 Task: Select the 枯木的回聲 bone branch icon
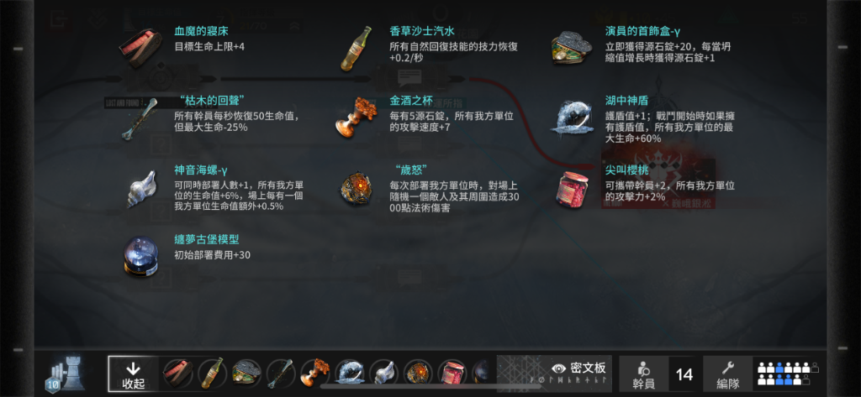[x=140, y=118]
